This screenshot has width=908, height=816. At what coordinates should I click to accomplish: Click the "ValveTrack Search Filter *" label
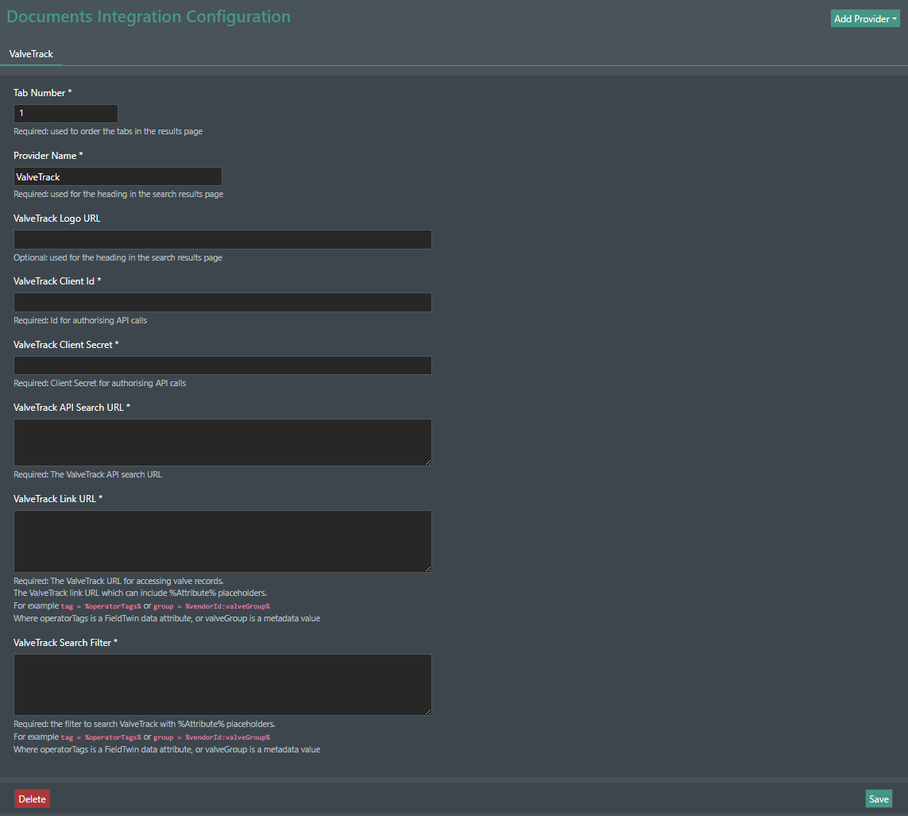click(x=65, y=642)
